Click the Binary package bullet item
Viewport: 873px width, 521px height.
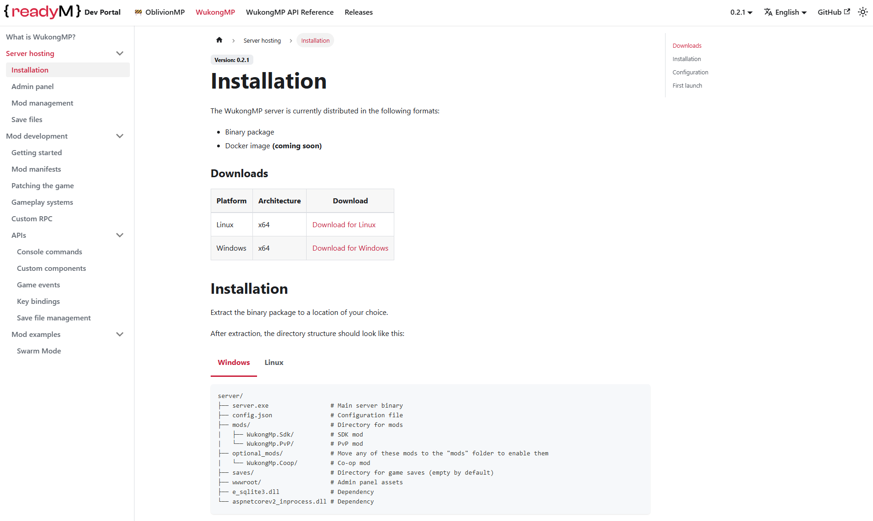click(249, 132)
